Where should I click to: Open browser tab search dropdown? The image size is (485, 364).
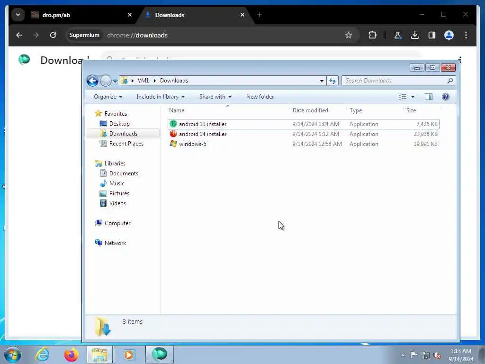18,15
